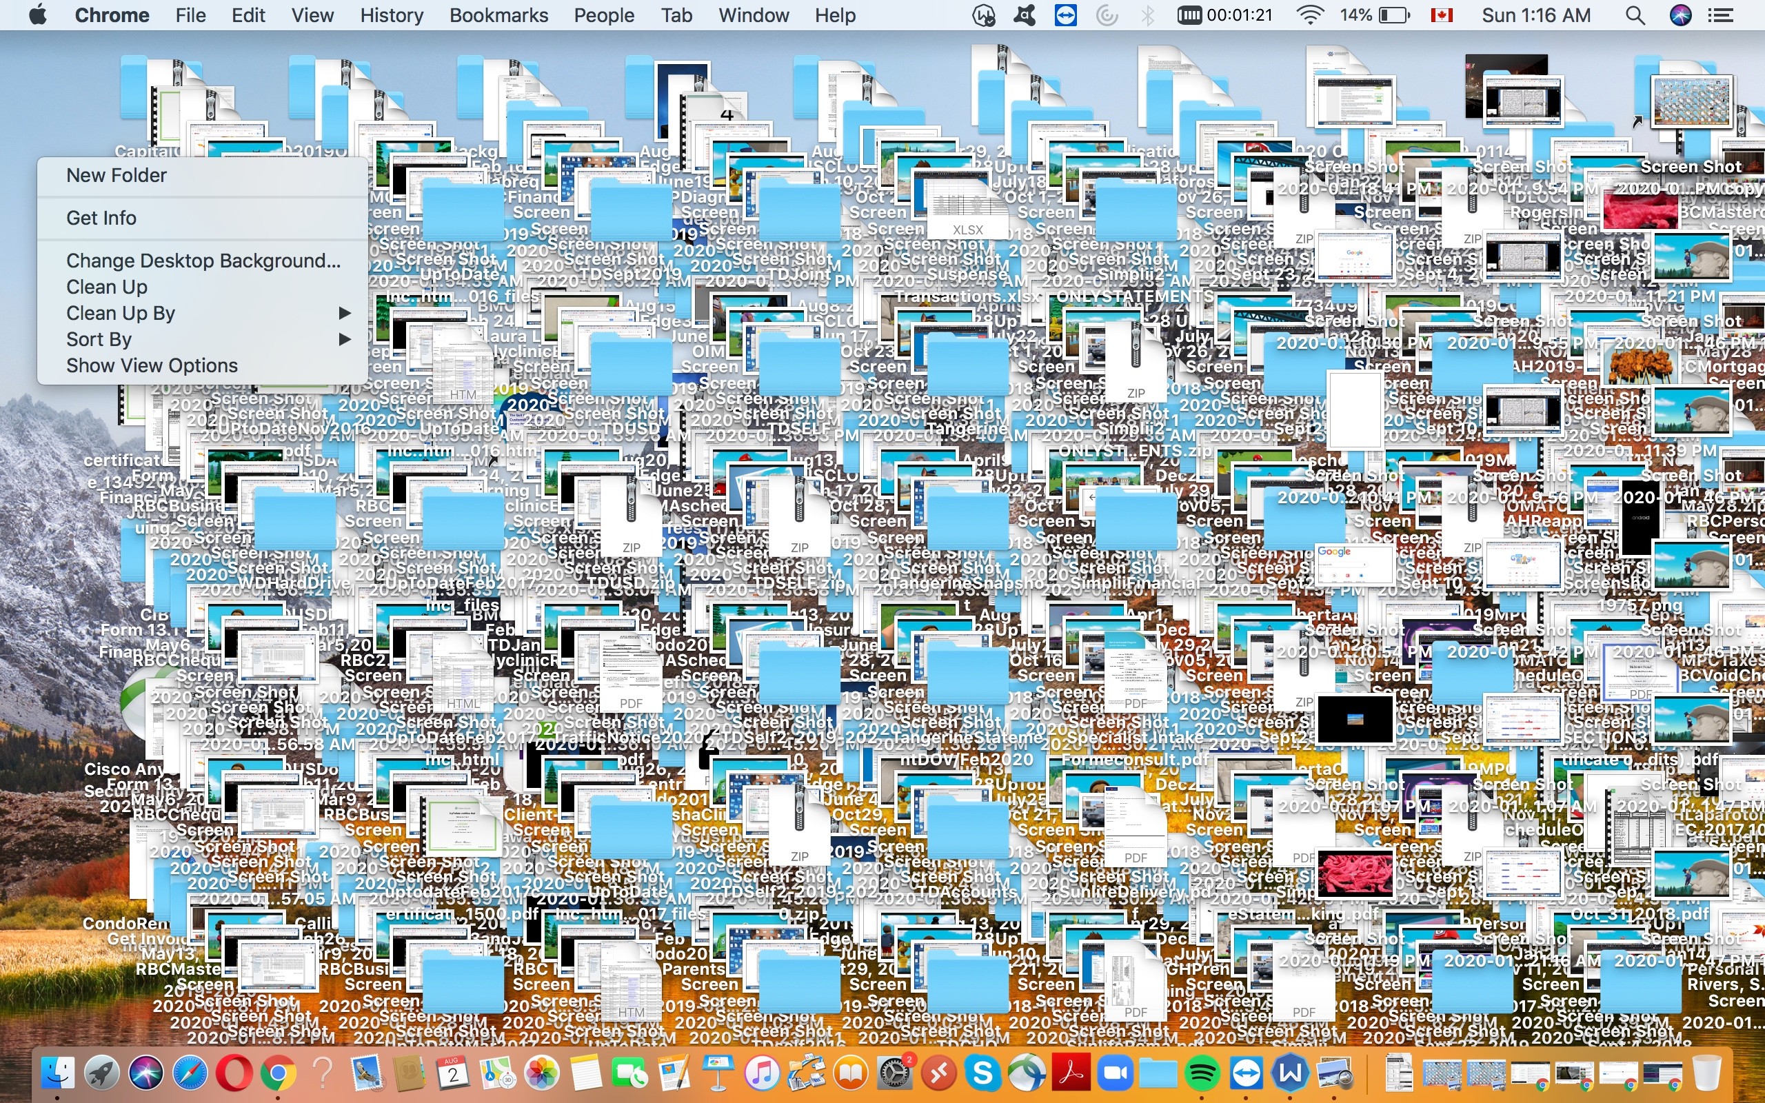
Task: Click the Skype dock icon
Action: coord(982,1073)
